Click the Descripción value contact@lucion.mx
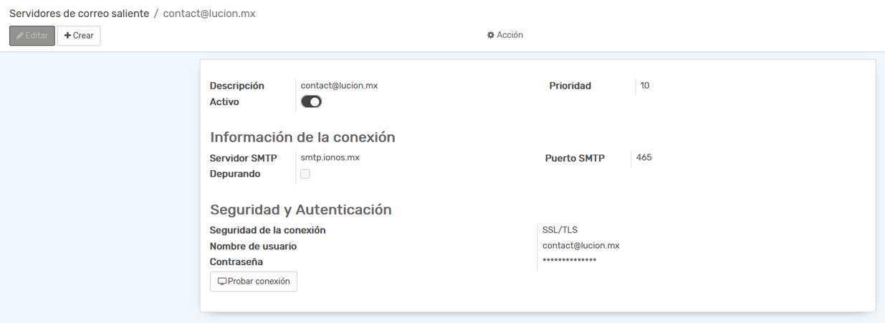 [x=339, y=86]
